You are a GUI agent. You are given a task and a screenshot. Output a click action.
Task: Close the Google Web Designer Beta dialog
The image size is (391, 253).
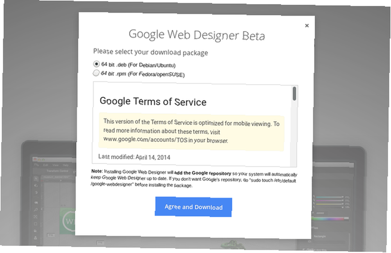pos(307,25)
